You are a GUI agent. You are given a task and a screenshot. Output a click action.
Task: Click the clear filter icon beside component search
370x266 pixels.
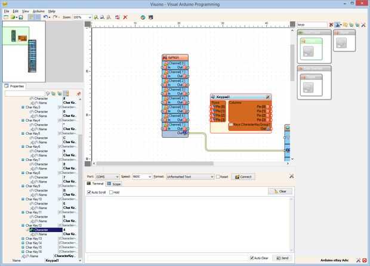pos(331,24)
